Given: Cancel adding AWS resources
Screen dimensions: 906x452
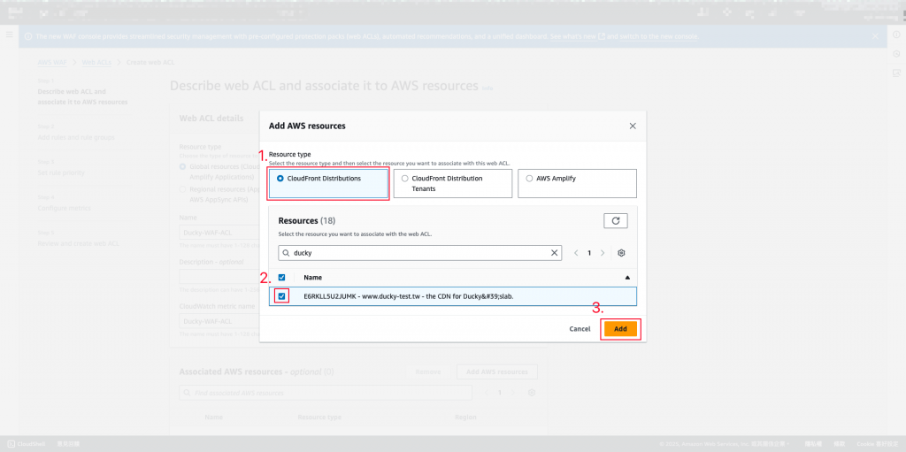Looking at the screenshot, I should (x=580, y=329).
